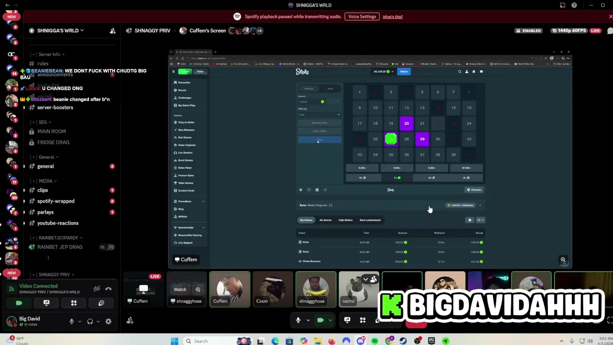
Task: Select Coon's video tile
Action: click(x=272, y=289)
